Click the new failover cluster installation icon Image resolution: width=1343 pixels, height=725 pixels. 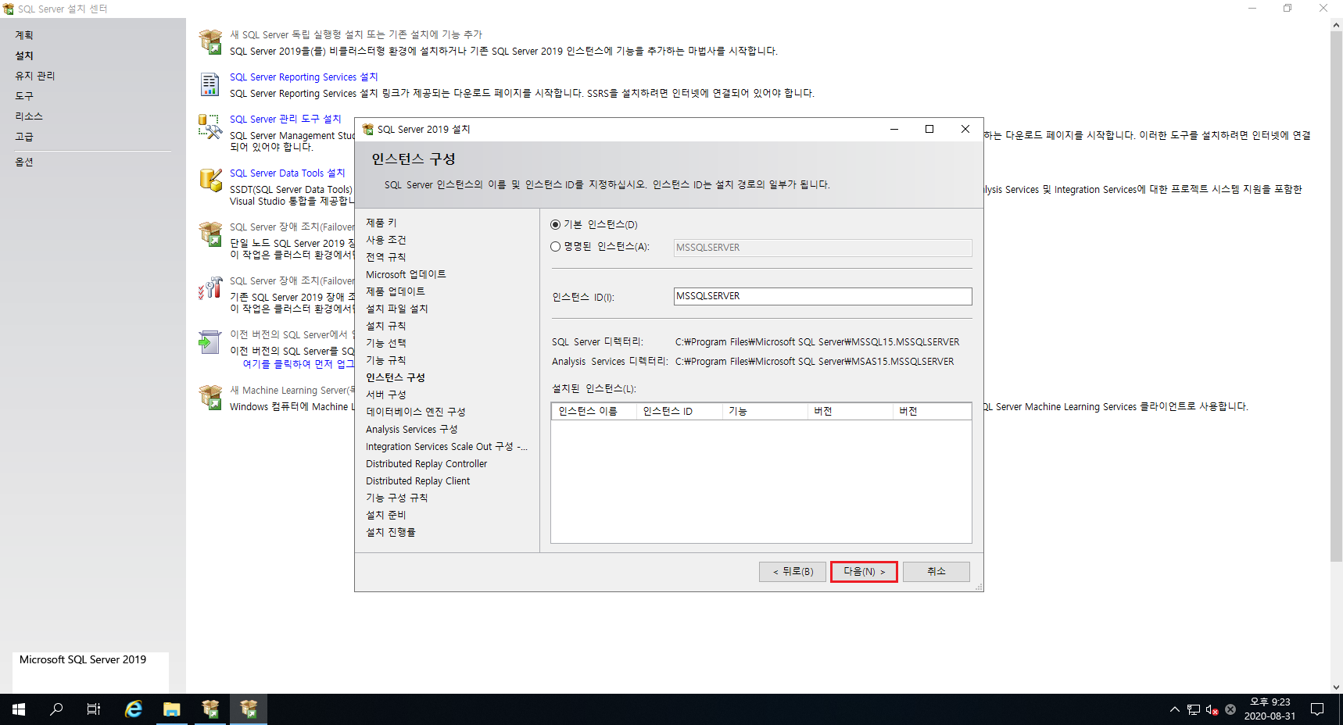click(210, 234)
